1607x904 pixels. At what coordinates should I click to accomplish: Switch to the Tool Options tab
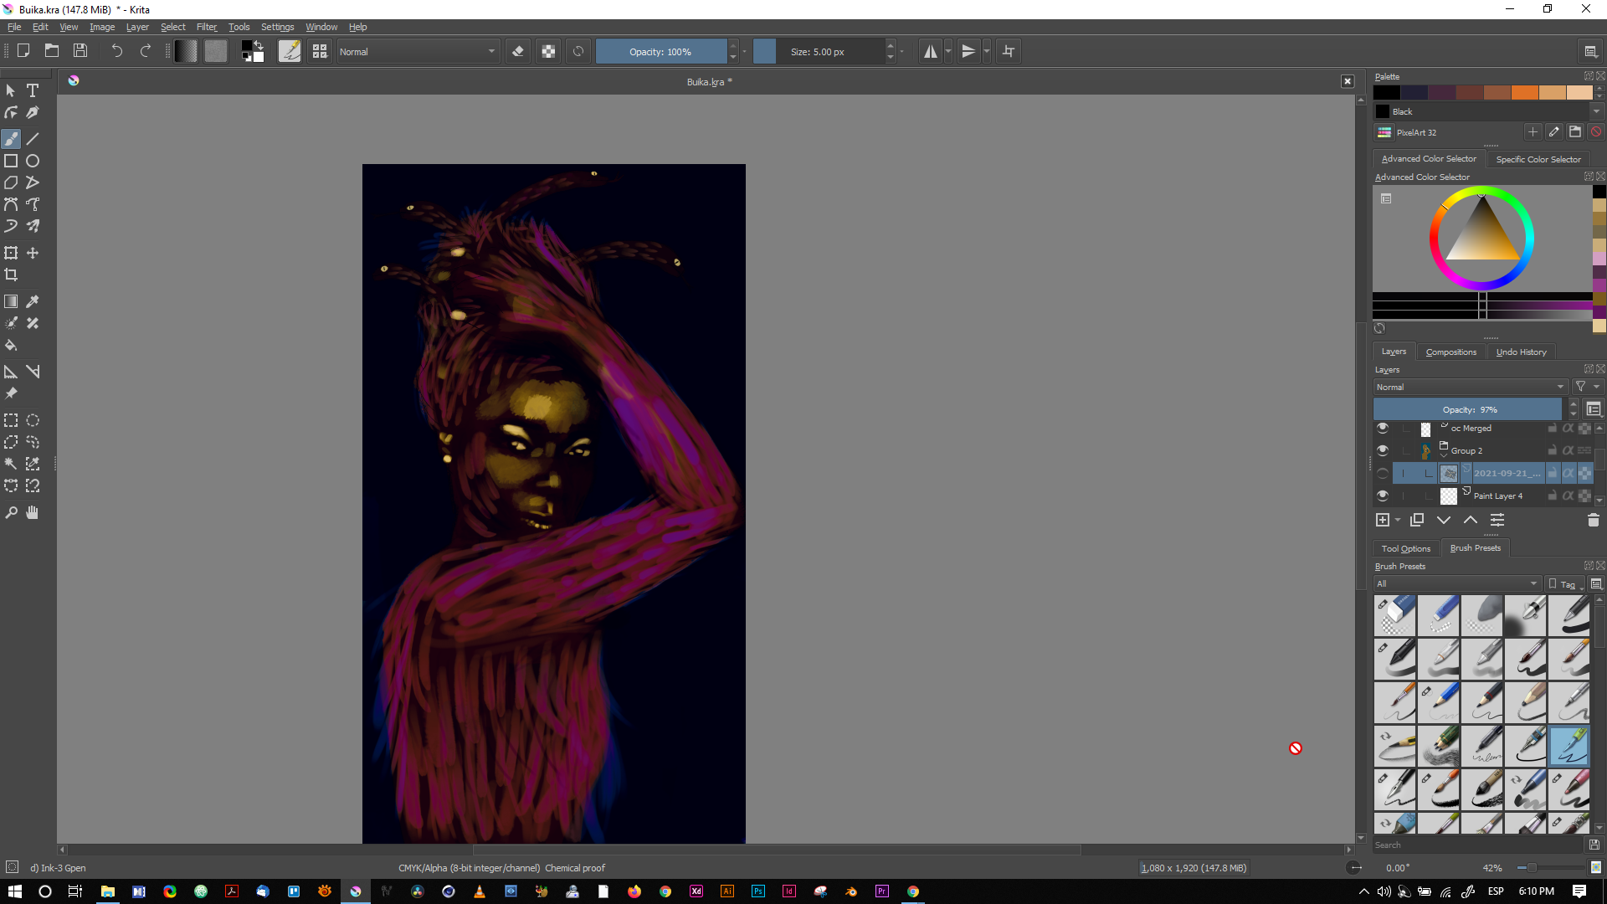coord(1405,548)
